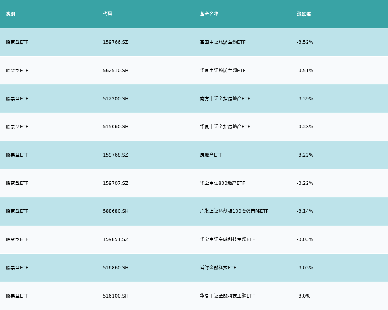Click 股票型ETF in the 516100.SH row
388x310 pixels.
tap(17, 296)
